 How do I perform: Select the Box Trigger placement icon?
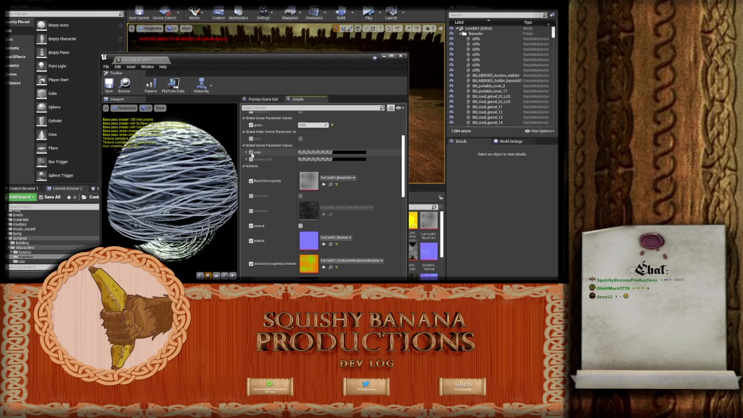coord(42,161)
